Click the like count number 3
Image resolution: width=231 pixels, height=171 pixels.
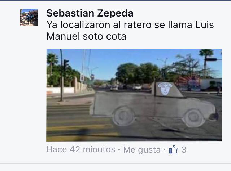pos(184,150)
